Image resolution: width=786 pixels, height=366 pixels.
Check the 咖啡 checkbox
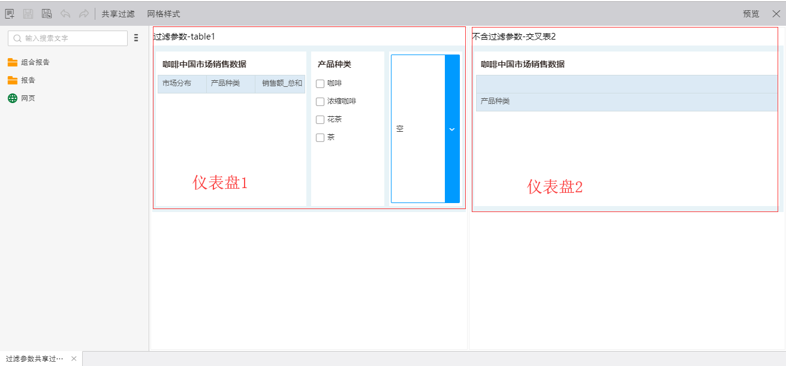320,84
